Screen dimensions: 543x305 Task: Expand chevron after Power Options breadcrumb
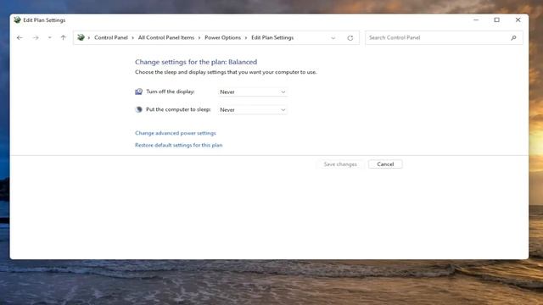click(x=246, y=37)
